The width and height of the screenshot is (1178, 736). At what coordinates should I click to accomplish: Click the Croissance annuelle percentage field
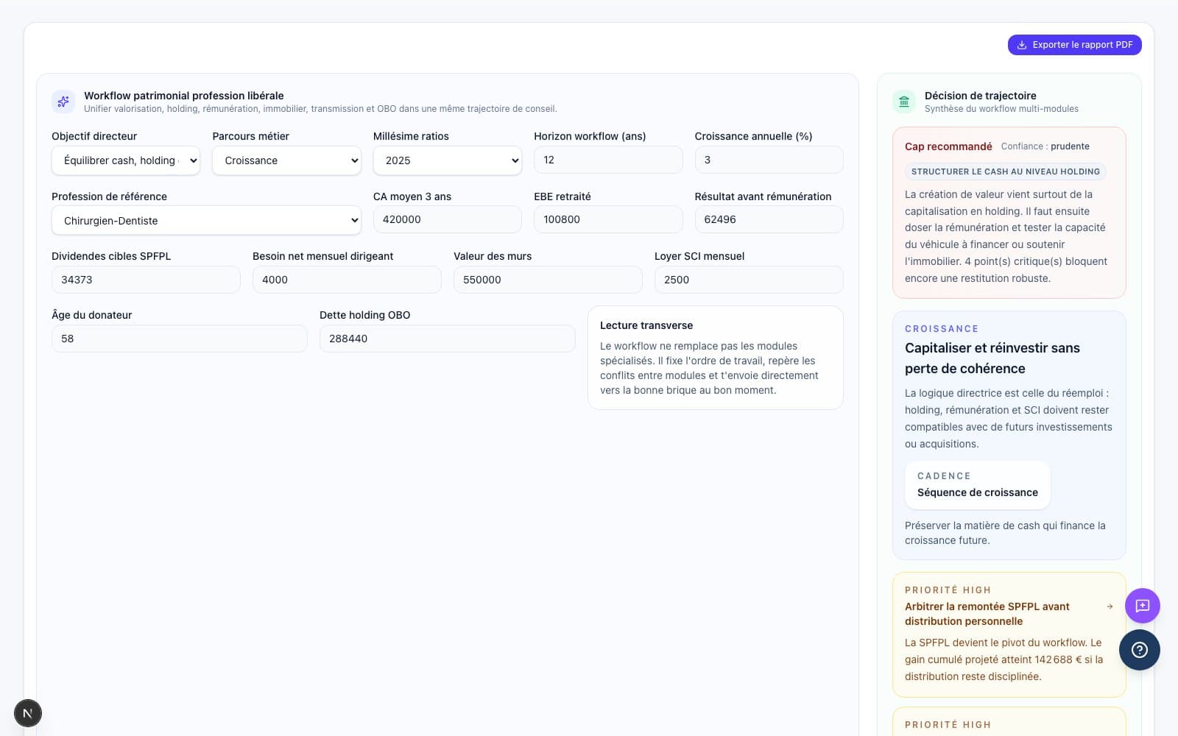pos(769,160)
